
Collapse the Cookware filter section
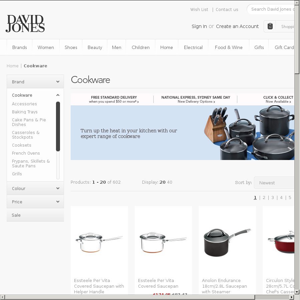pos(58,95)
